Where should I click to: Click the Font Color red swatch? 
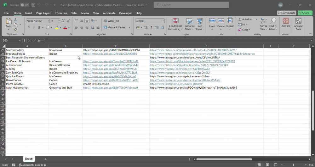65,27
